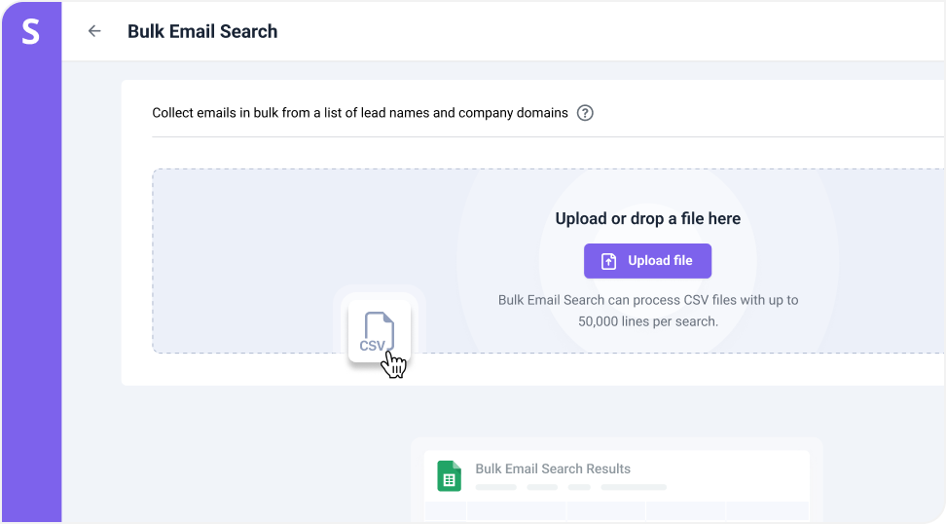Select the first cell in results spreadsheet
The image size is (946, 524).
(x=445, y=511)
